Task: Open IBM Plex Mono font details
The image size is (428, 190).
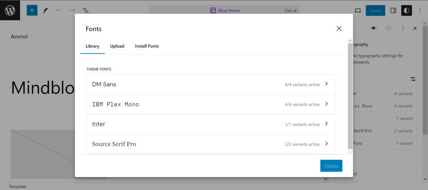Action: 211,104
